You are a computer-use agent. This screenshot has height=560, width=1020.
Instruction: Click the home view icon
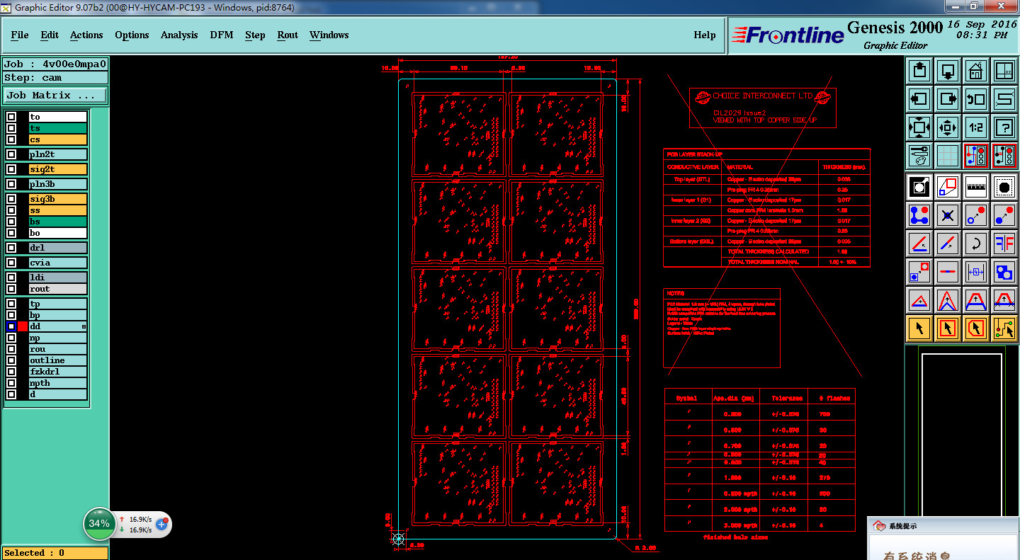tap(975, 71)
